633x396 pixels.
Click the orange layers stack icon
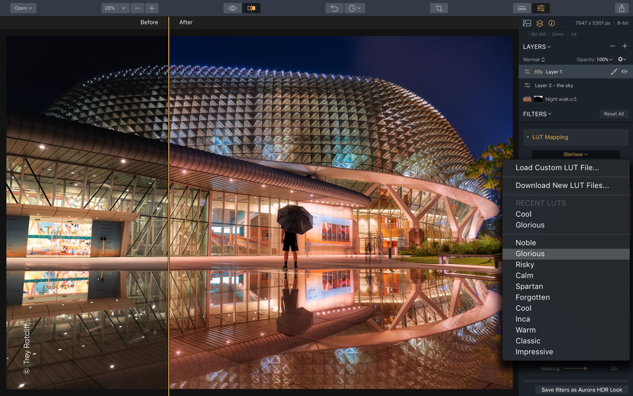click(x=540, y=23)
